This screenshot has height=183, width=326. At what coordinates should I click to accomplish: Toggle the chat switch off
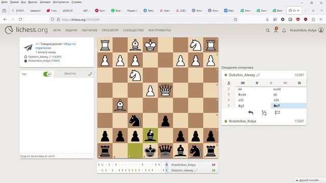(47, 74)
